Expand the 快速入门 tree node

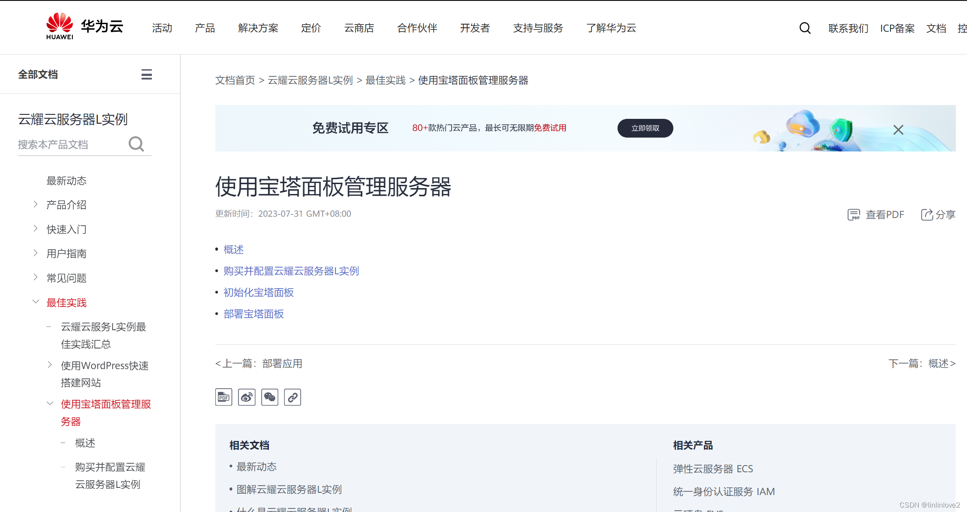pyautogui.click(x=36, y=229)
